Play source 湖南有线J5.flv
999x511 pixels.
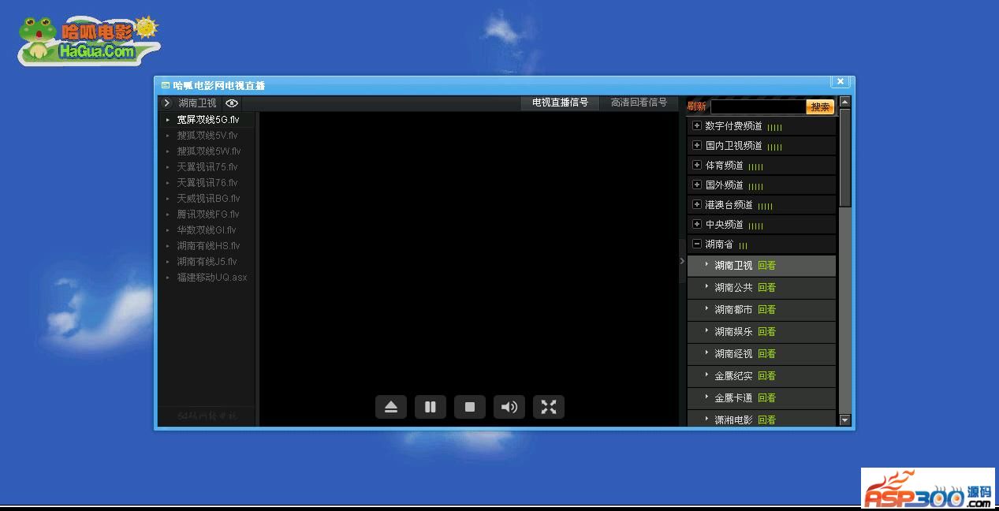[207, 262]
